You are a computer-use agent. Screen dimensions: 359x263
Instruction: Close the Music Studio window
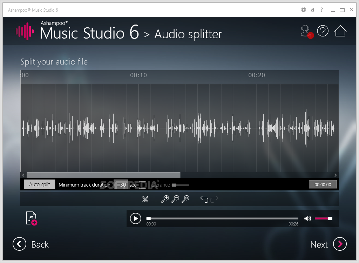352,9
